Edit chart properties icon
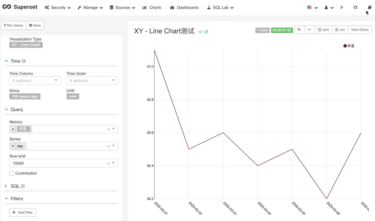 pyautogui.click(x=206, y=32)
